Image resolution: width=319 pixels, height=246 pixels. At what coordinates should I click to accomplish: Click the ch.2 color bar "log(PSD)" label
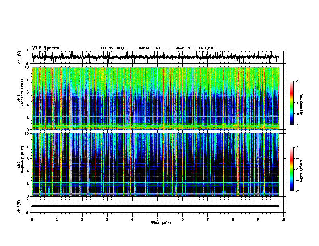[x=302, y=171]
